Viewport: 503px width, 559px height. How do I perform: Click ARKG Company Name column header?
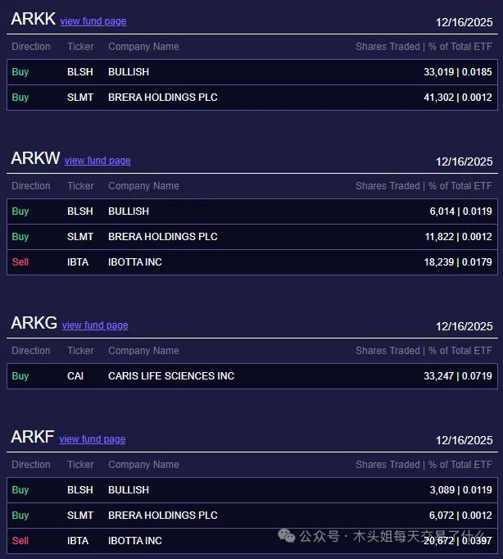[x=143, y=351]
